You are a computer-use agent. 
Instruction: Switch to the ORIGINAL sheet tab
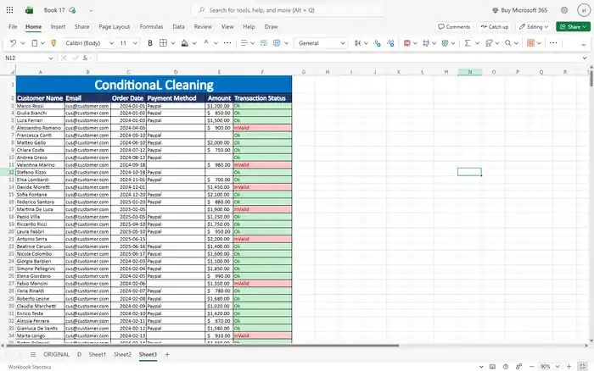57,354
